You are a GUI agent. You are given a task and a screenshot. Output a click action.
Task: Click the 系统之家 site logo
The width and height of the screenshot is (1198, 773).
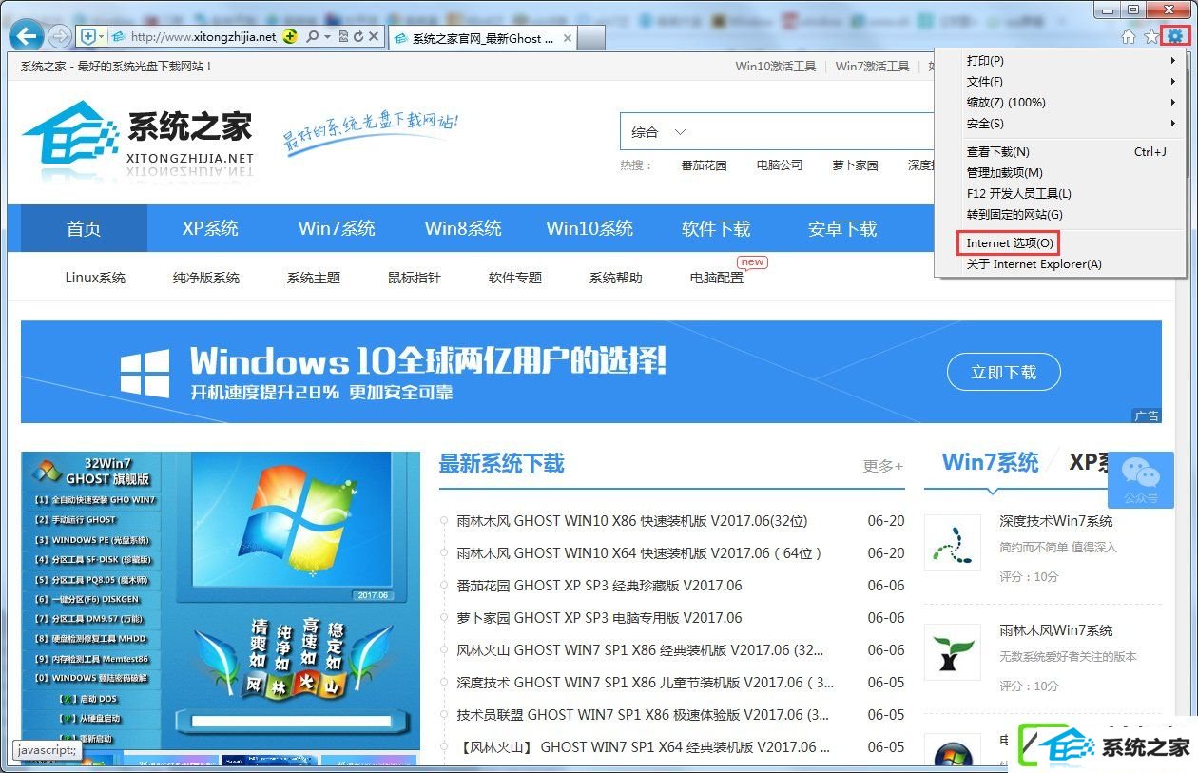click(x=139, y=141)
